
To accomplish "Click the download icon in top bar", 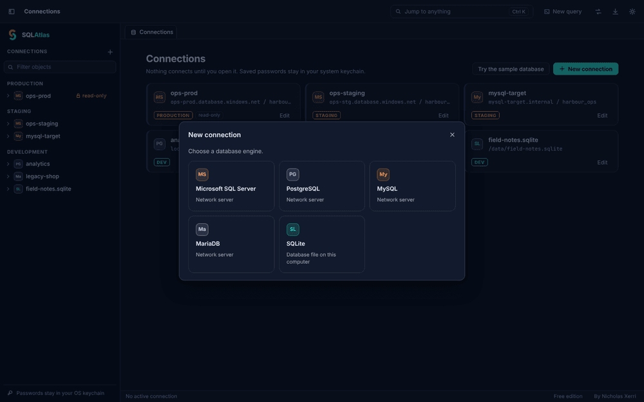I will (615, 12).
